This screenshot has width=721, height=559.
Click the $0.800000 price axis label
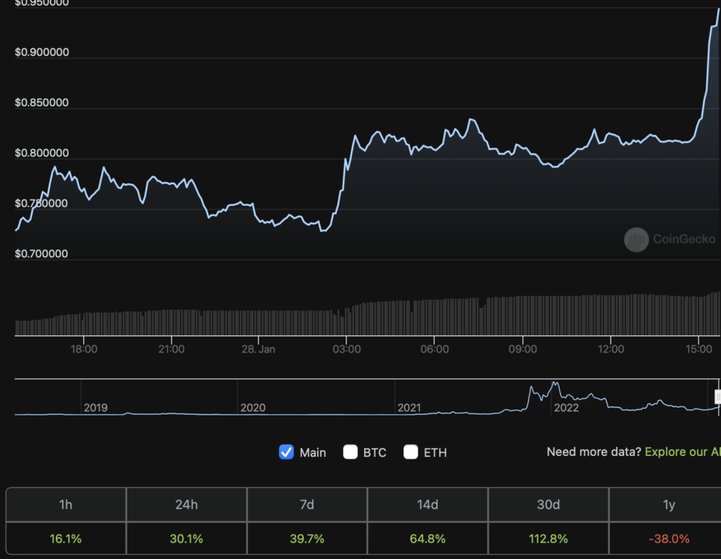click(x=42, y=153)
